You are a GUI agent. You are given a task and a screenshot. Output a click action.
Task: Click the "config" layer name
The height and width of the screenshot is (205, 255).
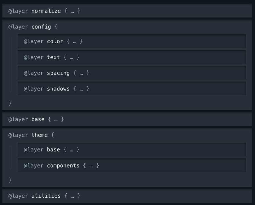(x=41, y=27)
